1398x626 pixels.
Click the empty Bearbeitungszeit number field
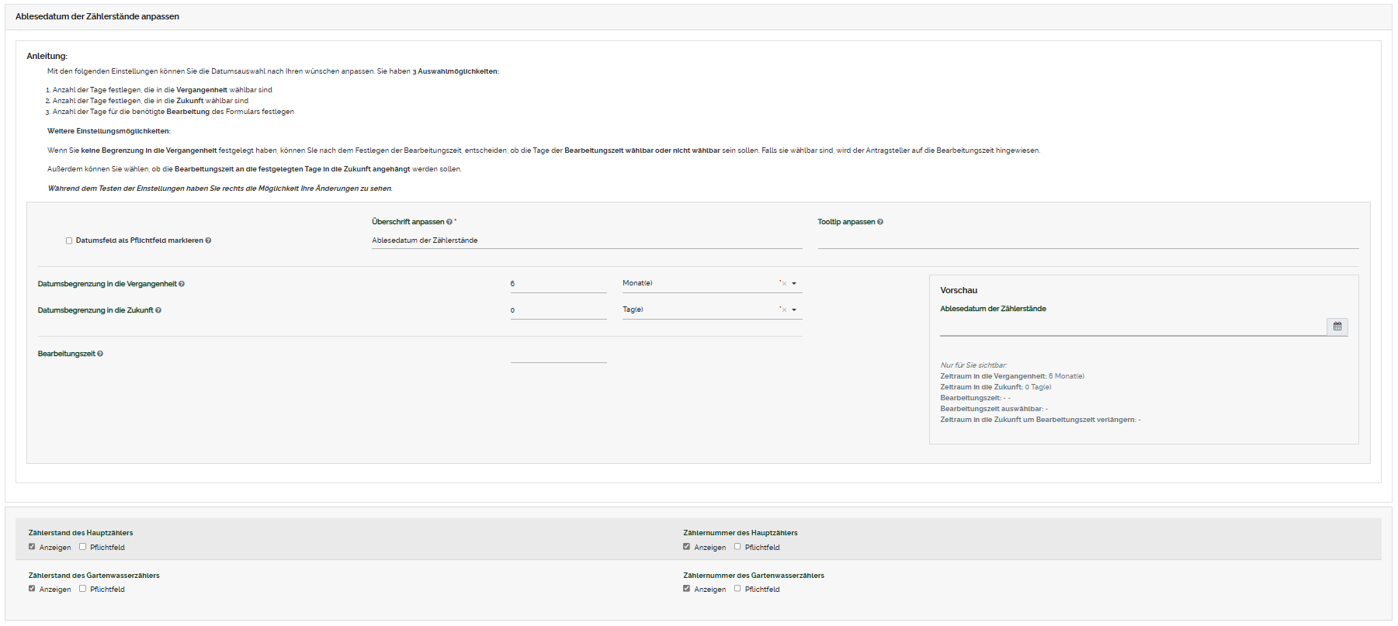pyautogui.click(x=558, y=355)
